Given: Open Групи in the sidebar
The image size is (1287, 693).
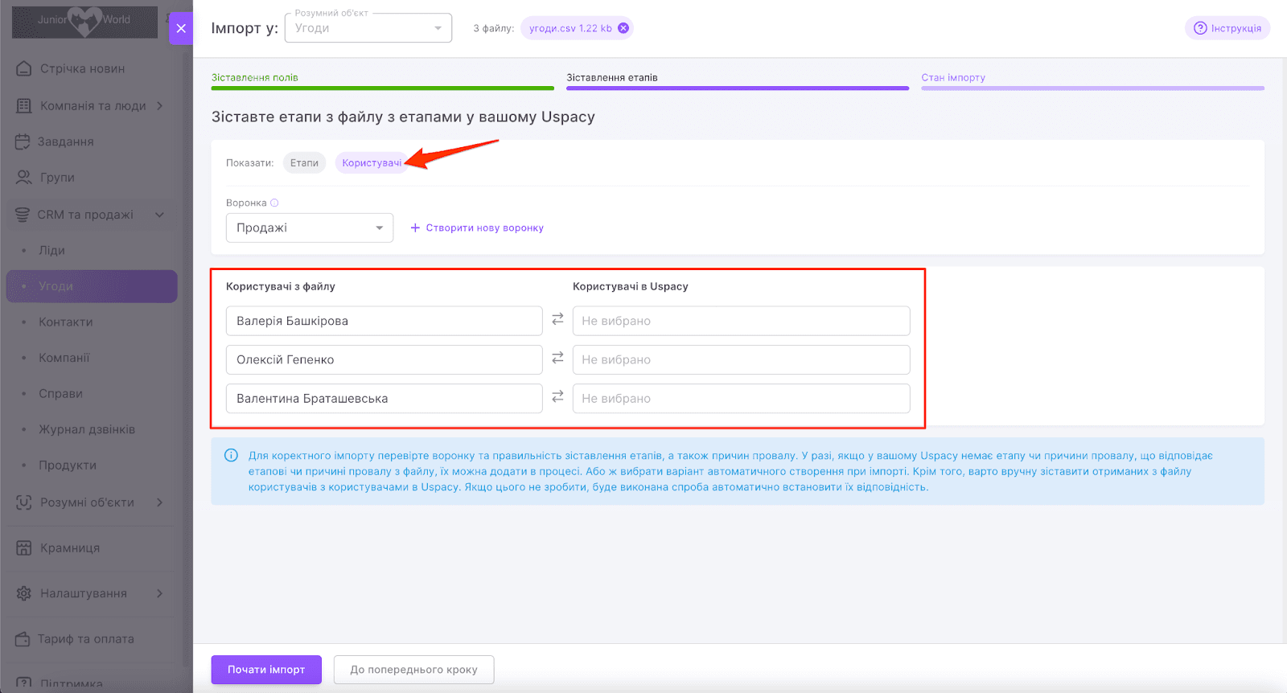Looking at the screenshot, I should pyautogui.click(x=57, y=177).
